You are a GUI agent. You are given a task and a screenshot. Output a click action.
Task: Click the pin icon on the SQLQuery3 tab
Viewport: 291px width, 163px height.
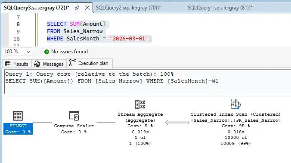click(77, 8)
